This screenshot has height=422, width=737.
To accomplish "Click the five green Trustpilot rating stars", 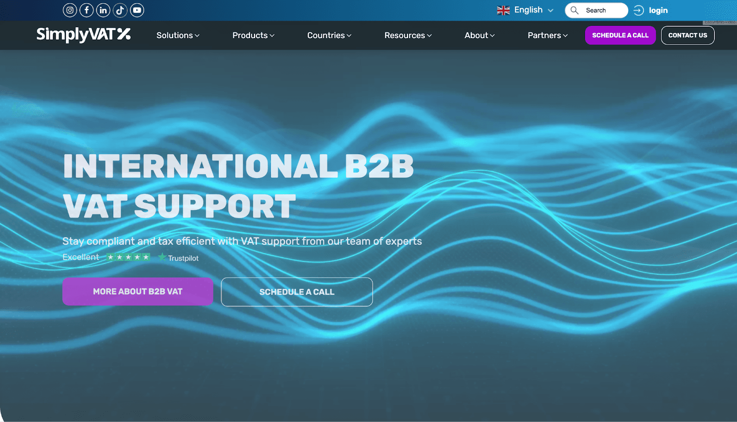I will tap(128, 257).
